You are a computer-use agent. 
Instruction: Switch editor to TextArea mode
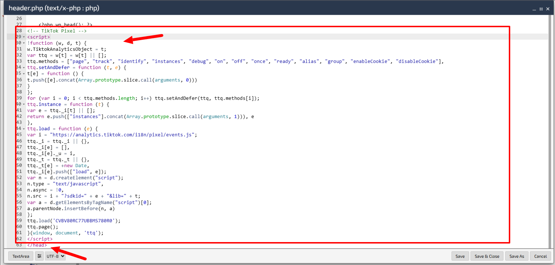coord(21,256)
